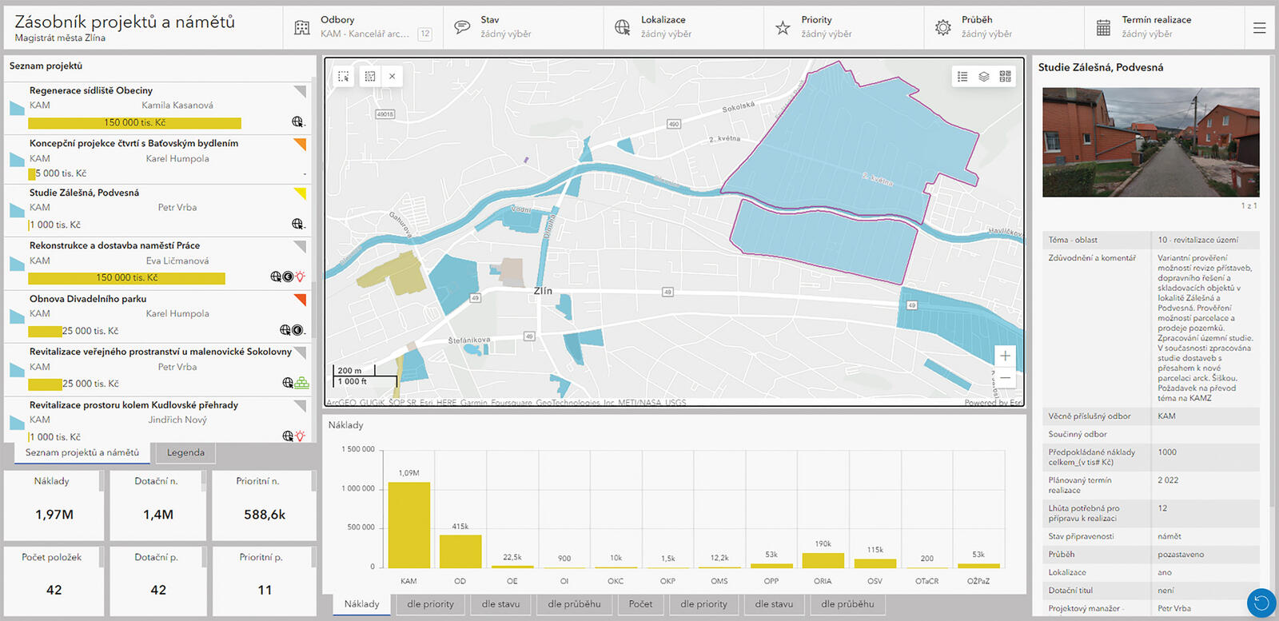Switch to the Počet chart tab
The image size is (1279, 621).
640,604
